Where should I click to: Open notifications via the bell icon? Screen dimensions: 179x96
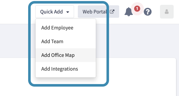coord(129,12)
